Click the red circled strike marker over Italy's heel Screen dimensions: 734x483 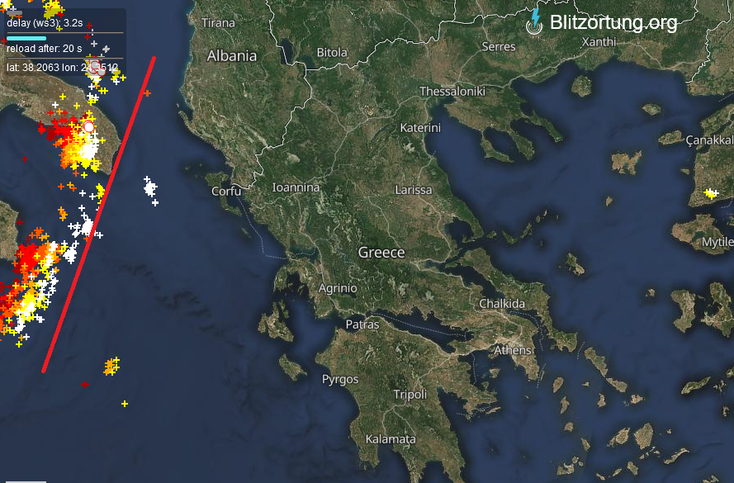88,127
